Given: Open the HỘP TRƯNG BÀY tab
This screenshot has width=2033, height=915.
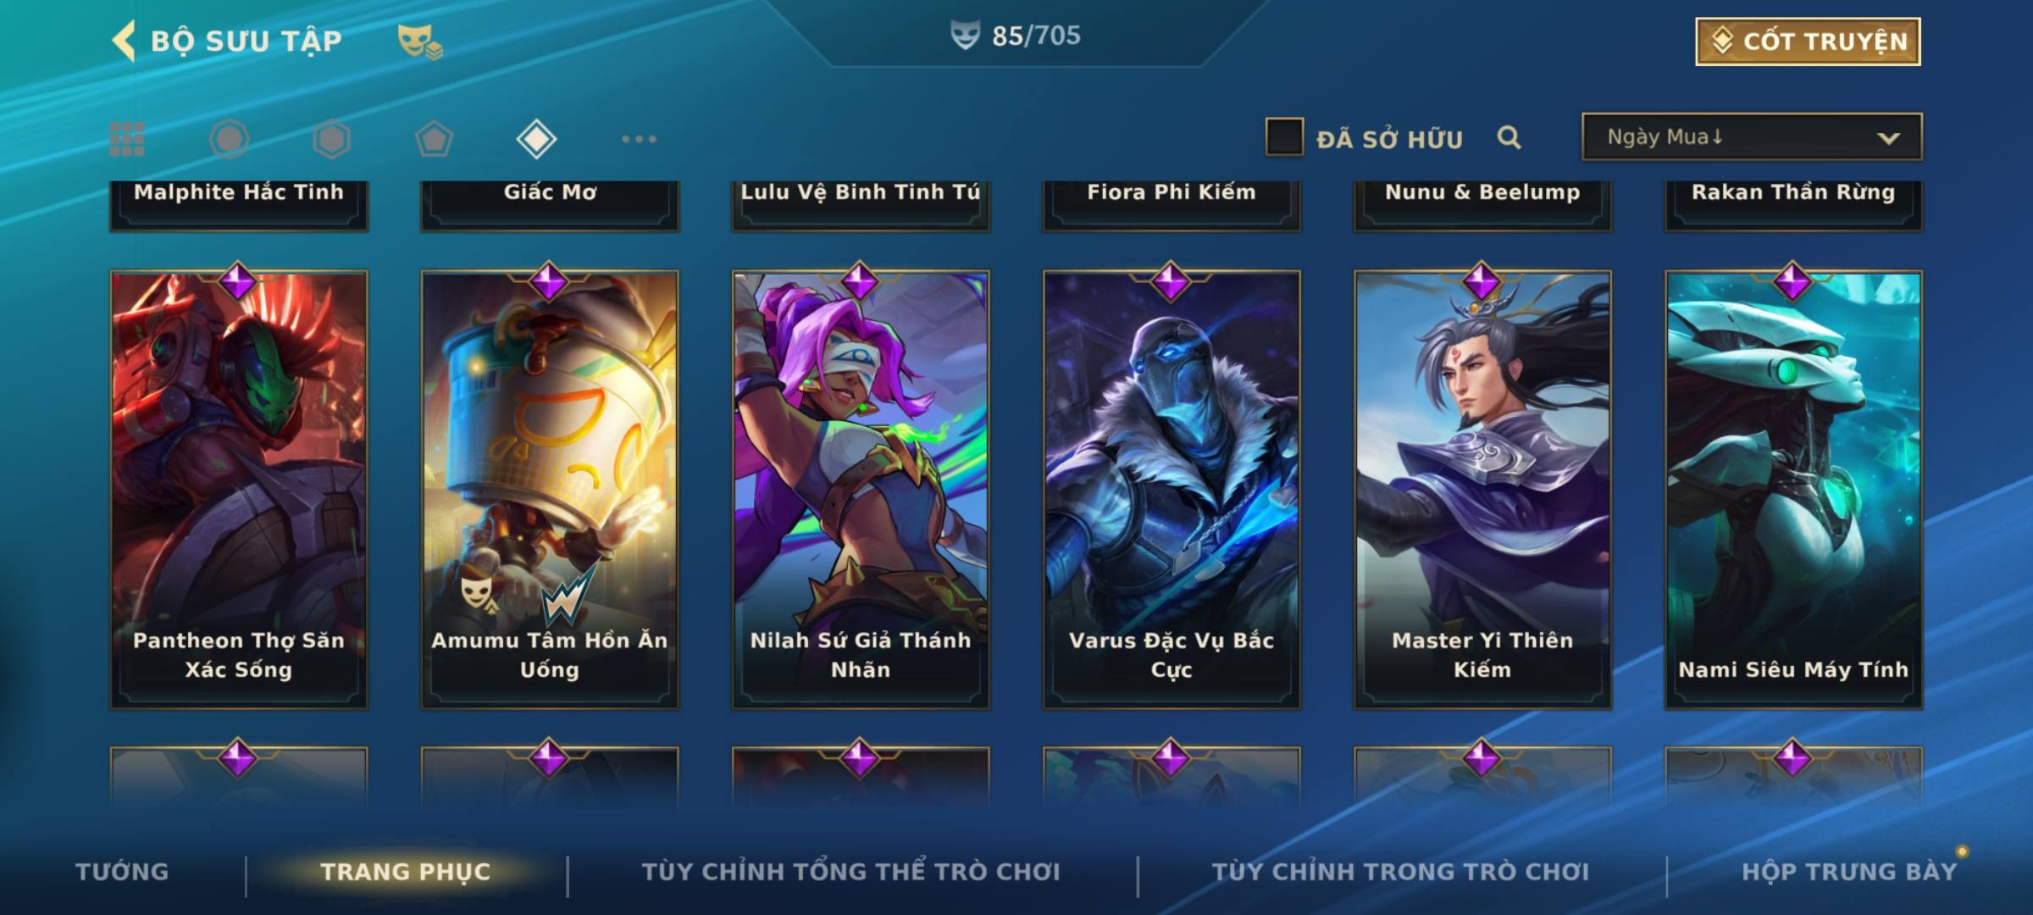Looking at the screenshot, I should coord(1849,871).
